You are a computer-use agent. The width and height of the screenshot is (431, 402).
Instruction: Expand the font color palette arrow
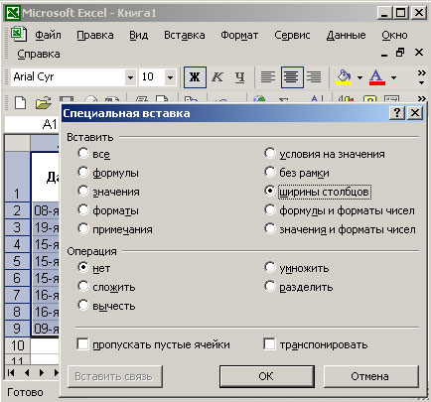(393, 77)
